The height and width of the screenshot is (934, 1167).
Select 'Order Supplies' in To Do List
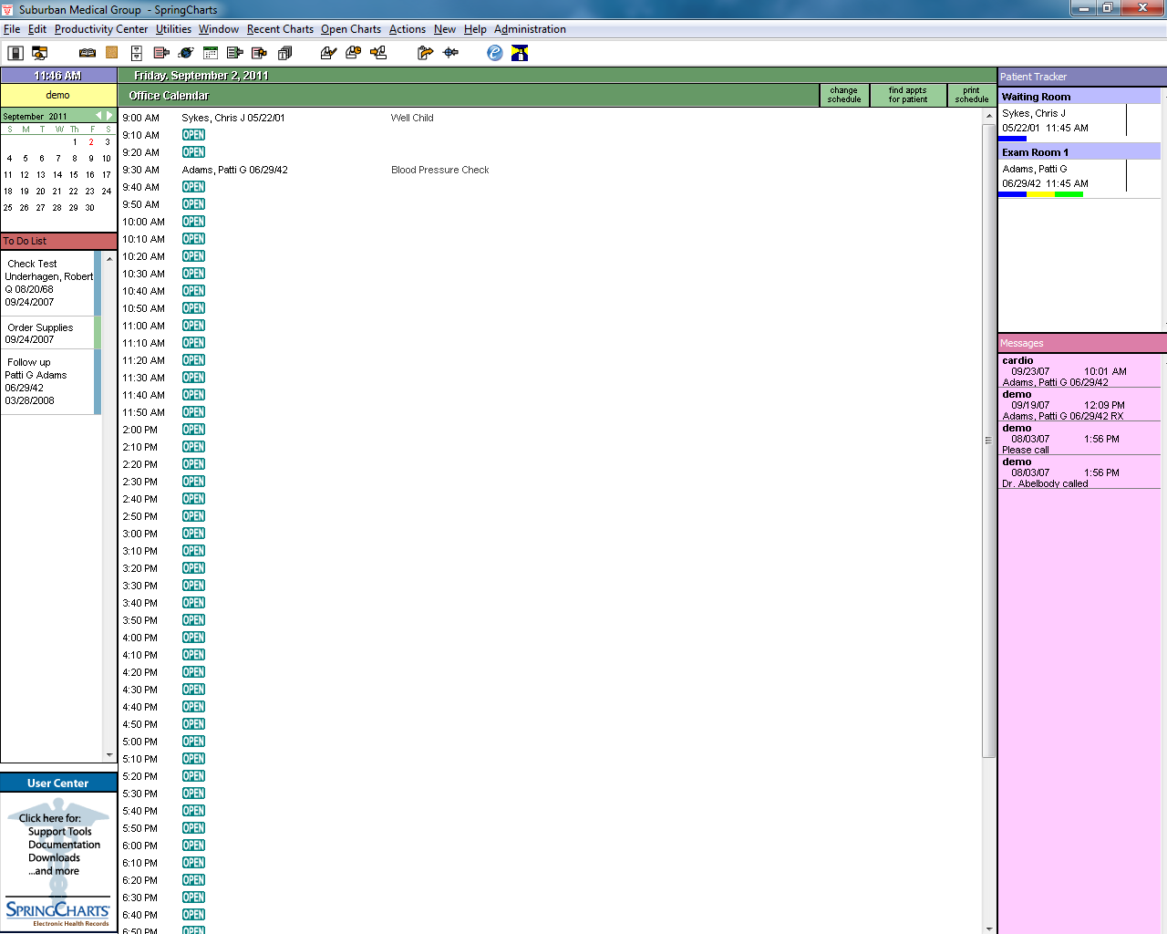click(40, 327)
